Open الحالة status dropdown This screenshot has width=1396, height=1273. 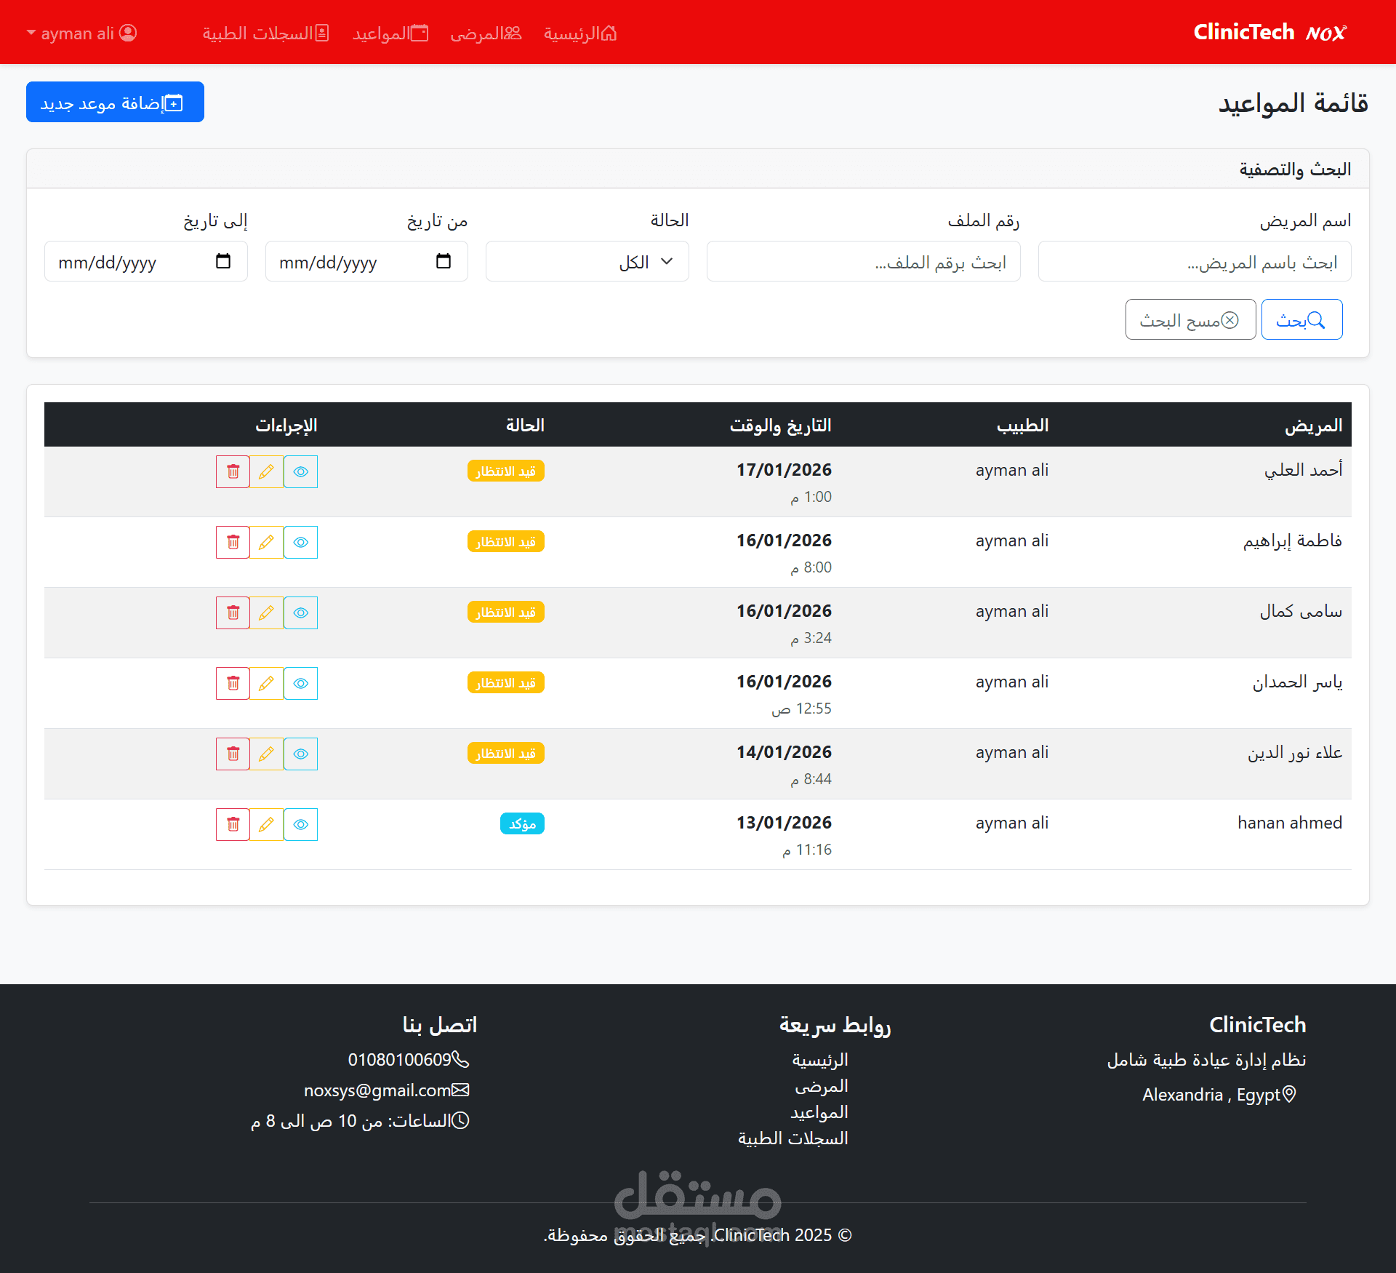pos(587,262)
